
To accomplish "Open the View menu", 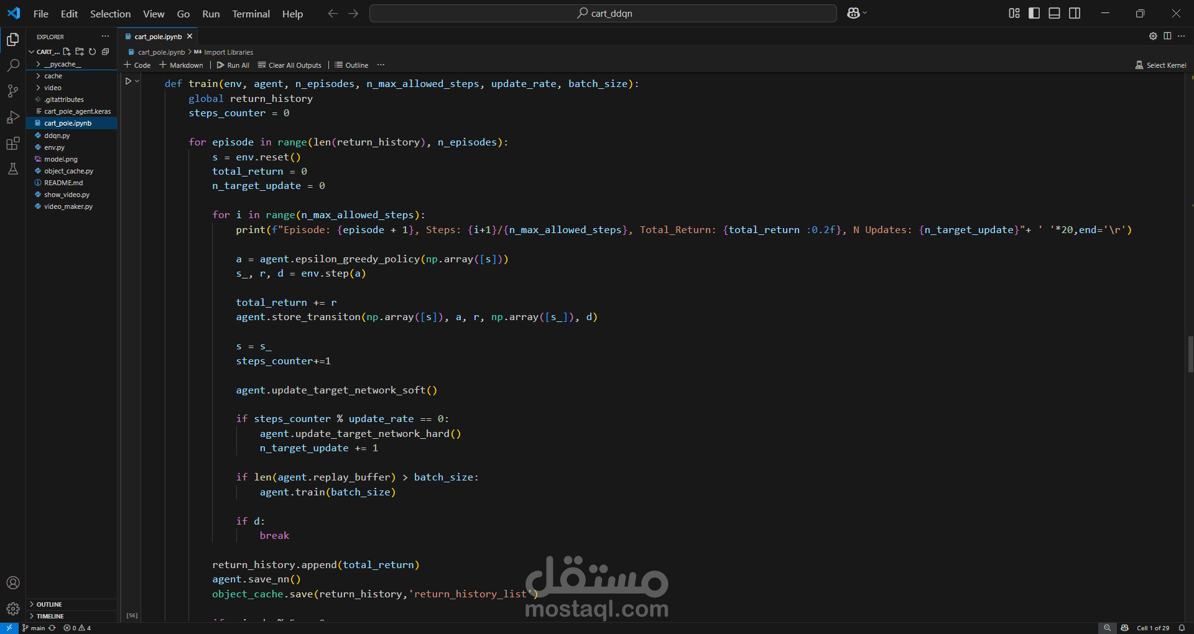I will [154, 14].
